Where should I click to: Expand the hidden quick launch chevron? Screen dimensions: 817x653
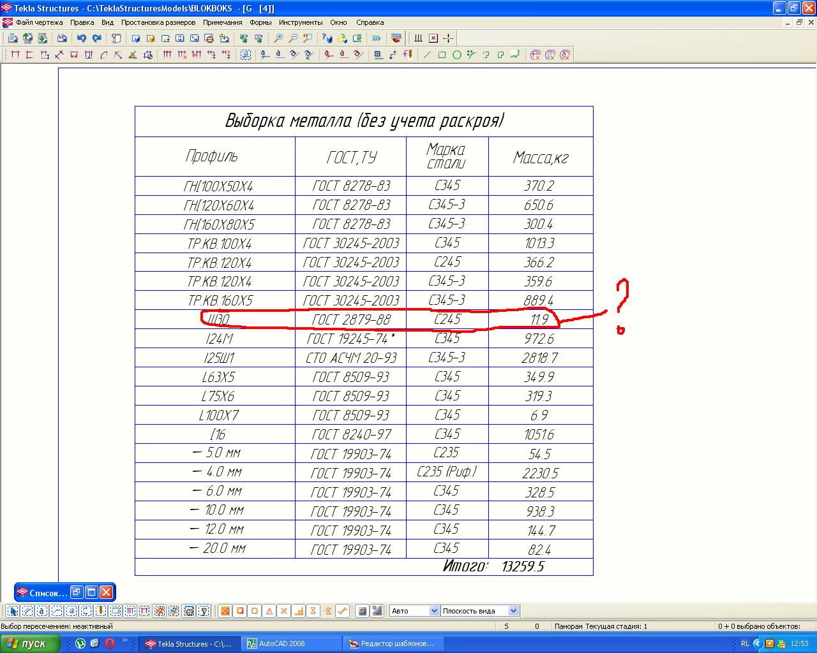pyautogui.click(x=124, y=642)
